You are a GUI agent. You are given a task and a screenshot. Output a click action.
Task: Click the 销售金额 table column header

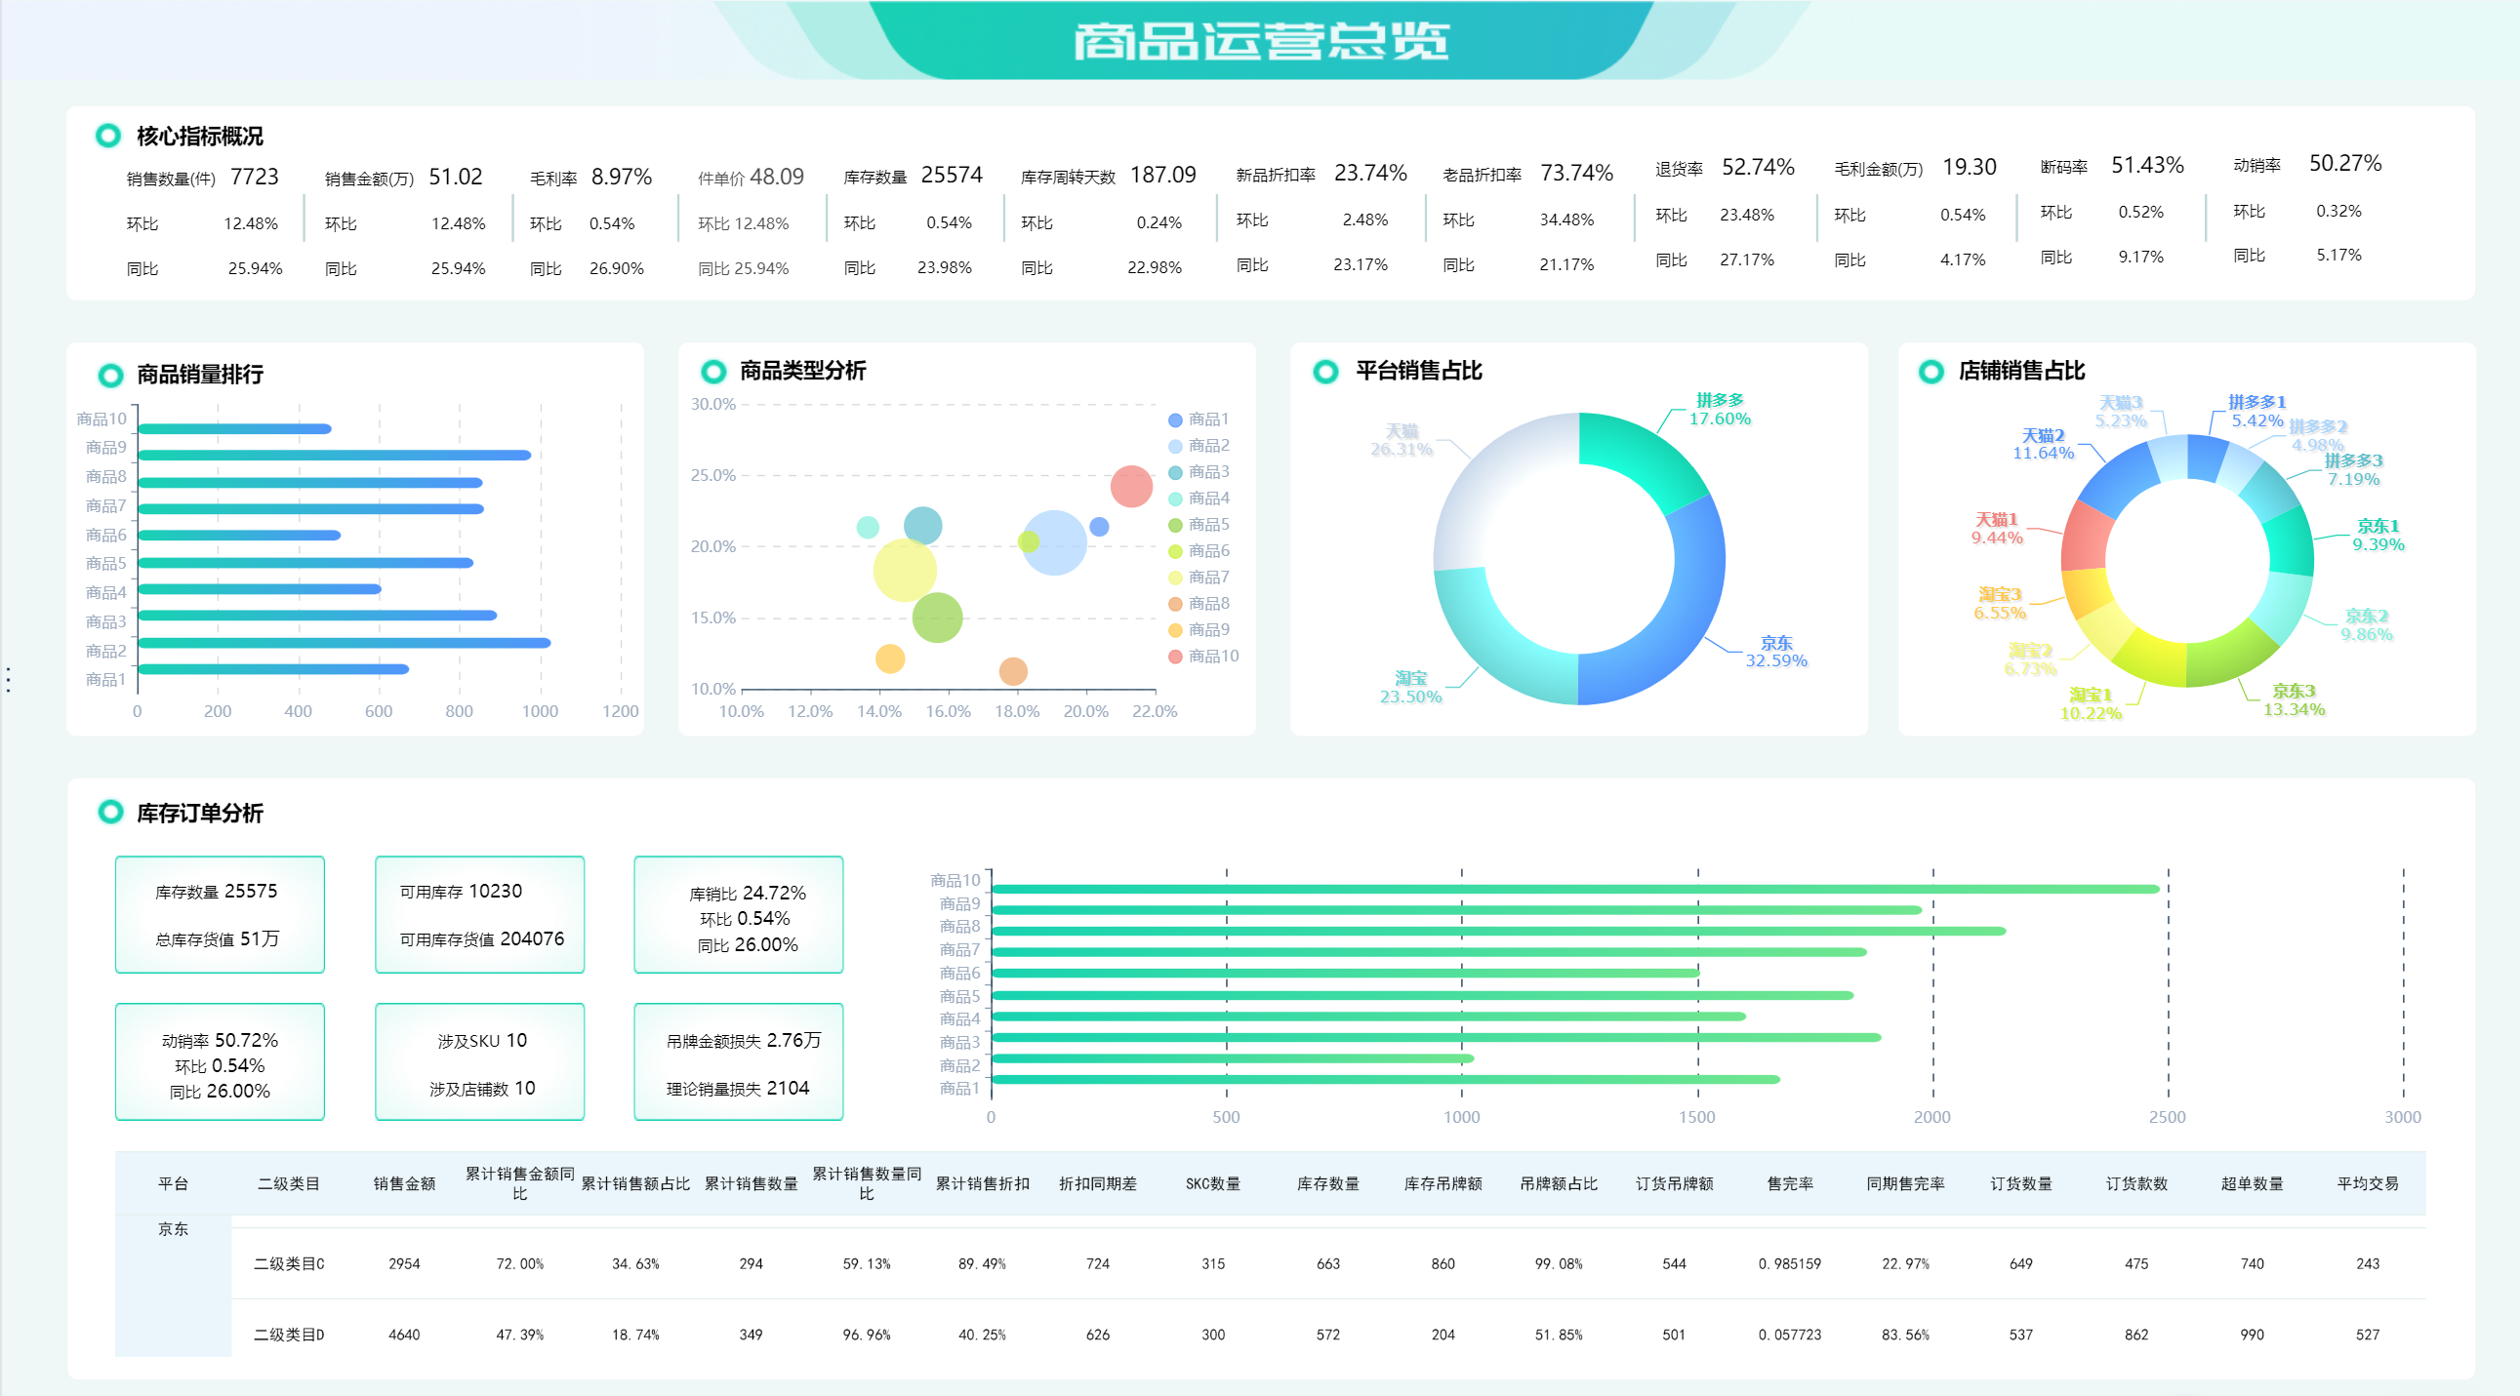point(404,1183)
